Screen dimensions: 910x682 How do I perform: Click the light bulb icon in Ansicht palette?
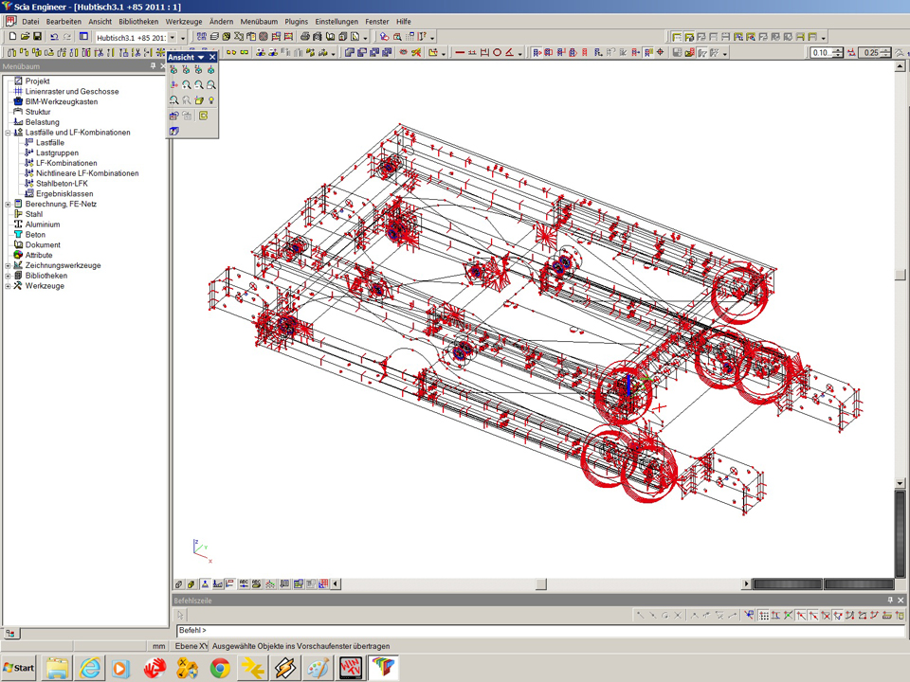pos(211,100)
